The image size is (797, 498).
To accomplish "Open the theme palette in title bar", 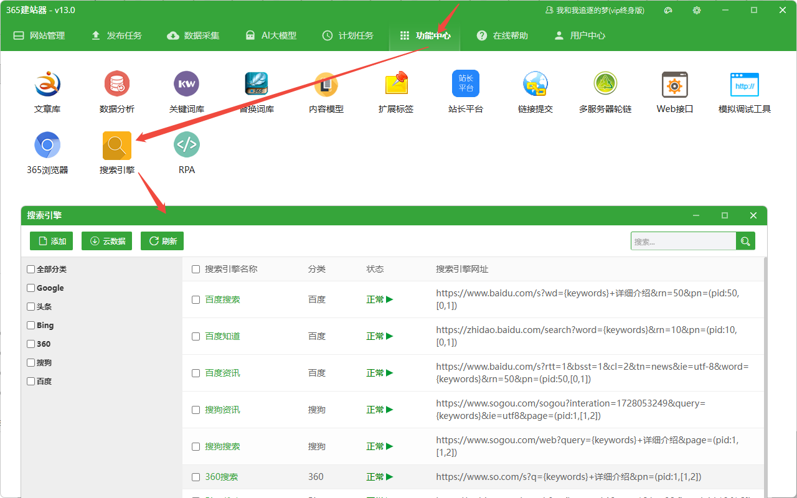I will [x=669, y=10].
